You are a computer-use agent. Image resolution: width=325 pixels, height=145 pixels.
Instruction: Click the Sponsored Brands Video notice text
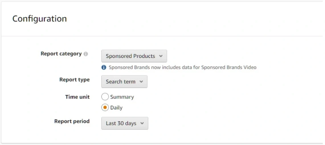tap(182, 67)
